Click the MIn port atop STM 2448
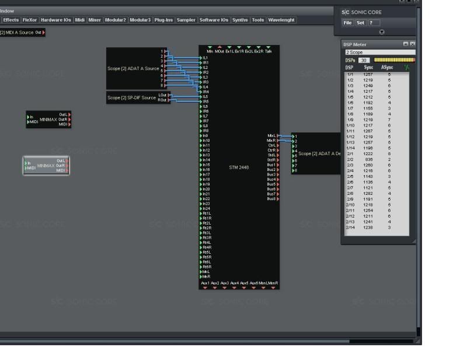 210,47
